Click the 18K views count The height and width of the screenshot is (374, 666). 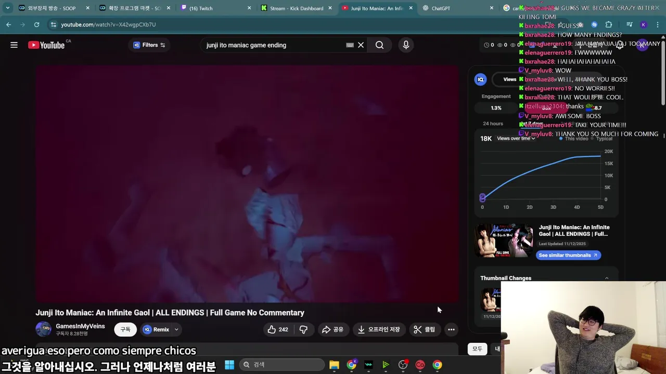coord(486,139)
